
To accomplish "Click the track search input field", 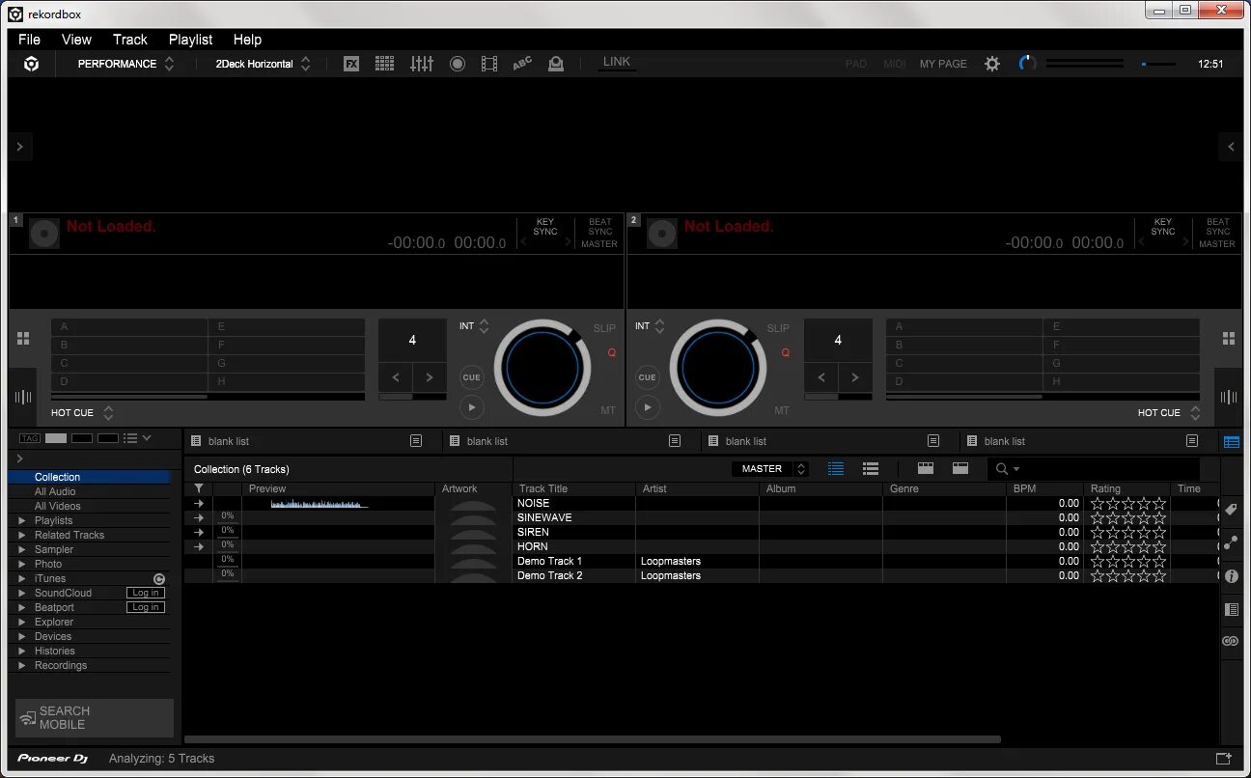I will pyautogui.click(x=1093, y=469).
